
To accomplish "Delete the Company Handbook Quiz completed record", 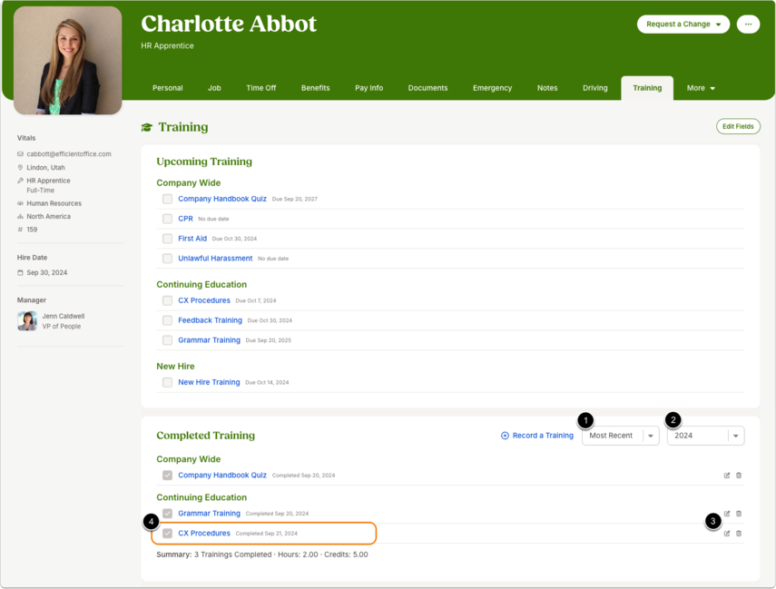I will [x=739, y=476].
